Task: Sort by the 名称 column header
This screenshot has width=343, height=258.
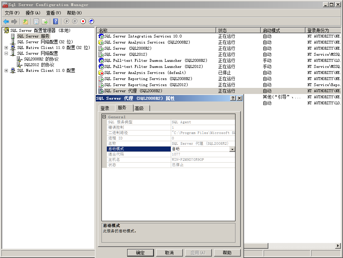Action: (156, 30)
